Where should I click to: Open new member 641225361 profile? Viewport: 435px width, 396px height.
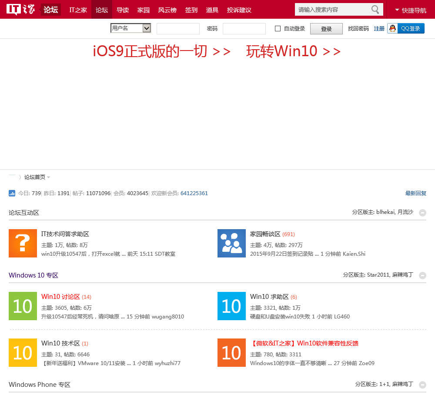coord(194,193)
